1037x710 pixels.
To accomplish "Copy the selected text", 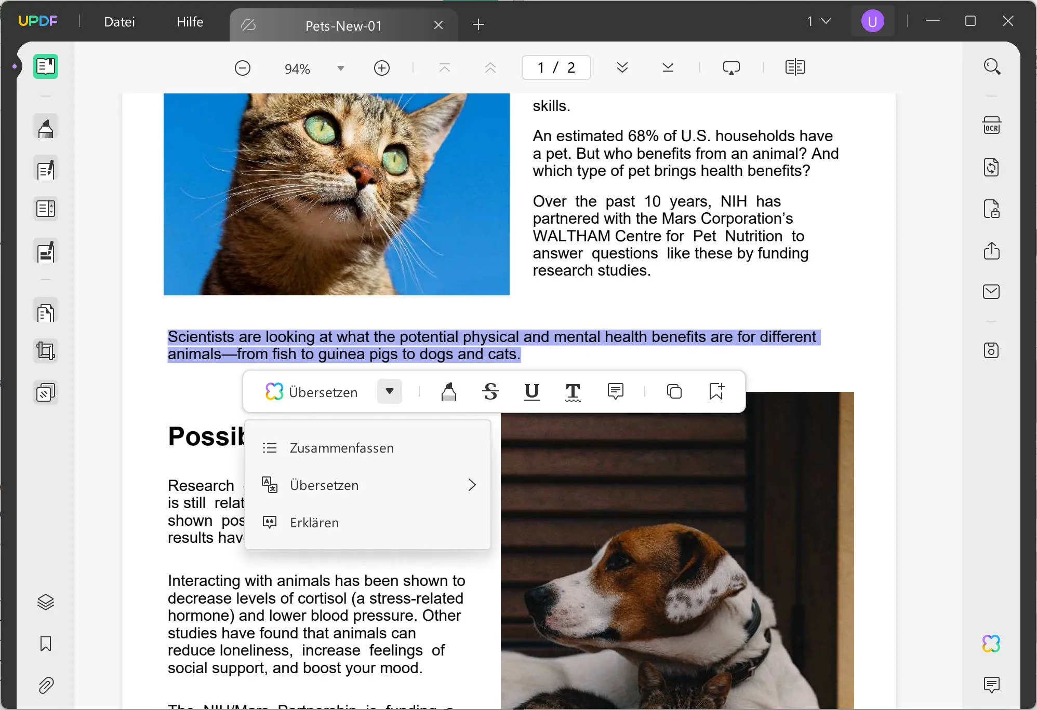I will point(674,391).
